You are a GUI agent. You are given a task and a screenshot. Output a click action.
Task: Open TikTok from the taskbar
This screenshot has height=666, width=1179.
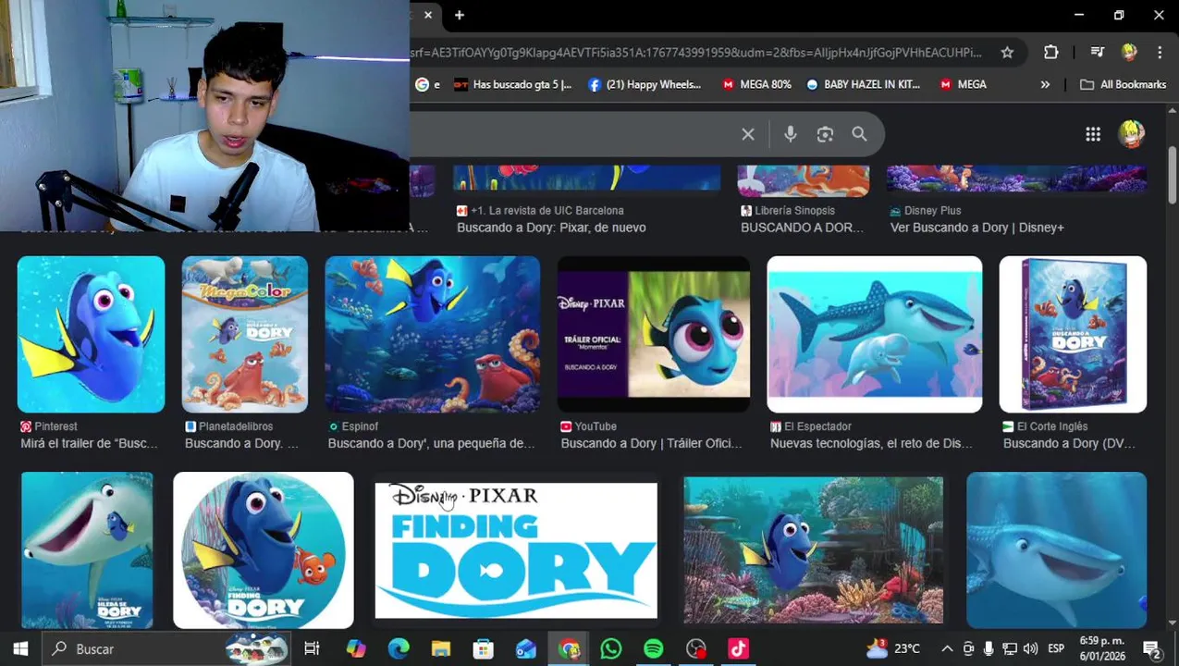pyautogui.click(x=739, y=649)
